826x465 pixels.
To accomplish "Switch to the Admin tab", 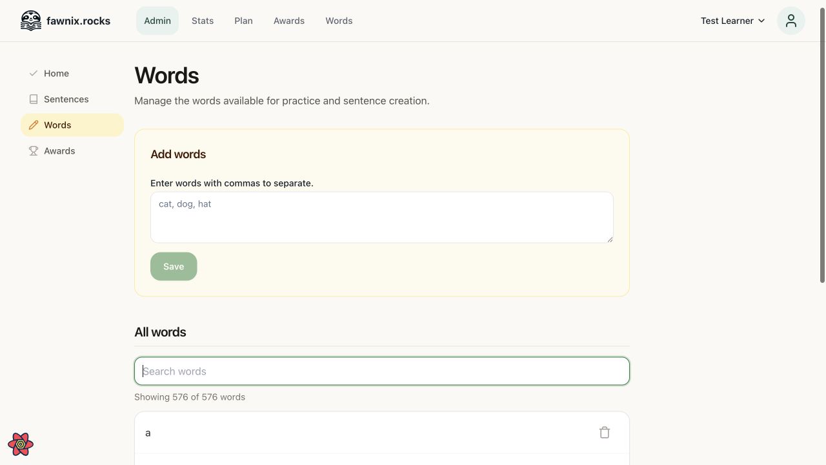I will click(x=157, y=21).
